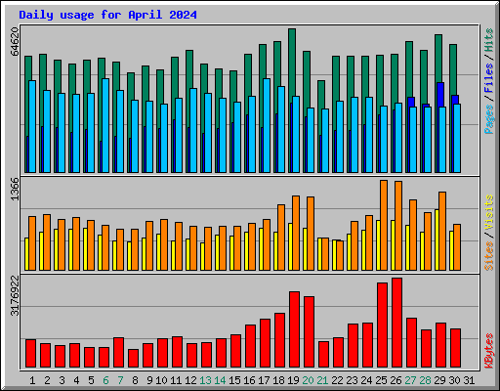Click the orange 'Sites' legend label
Viewport: 500px width, 391px height.
tap(489, 256)
